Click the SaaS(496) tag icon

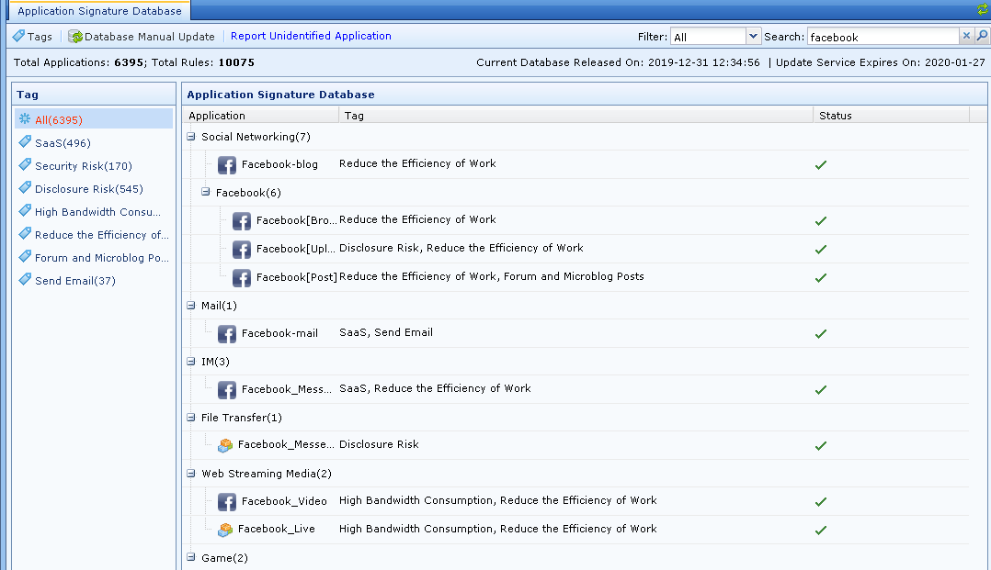coord(25,142)
